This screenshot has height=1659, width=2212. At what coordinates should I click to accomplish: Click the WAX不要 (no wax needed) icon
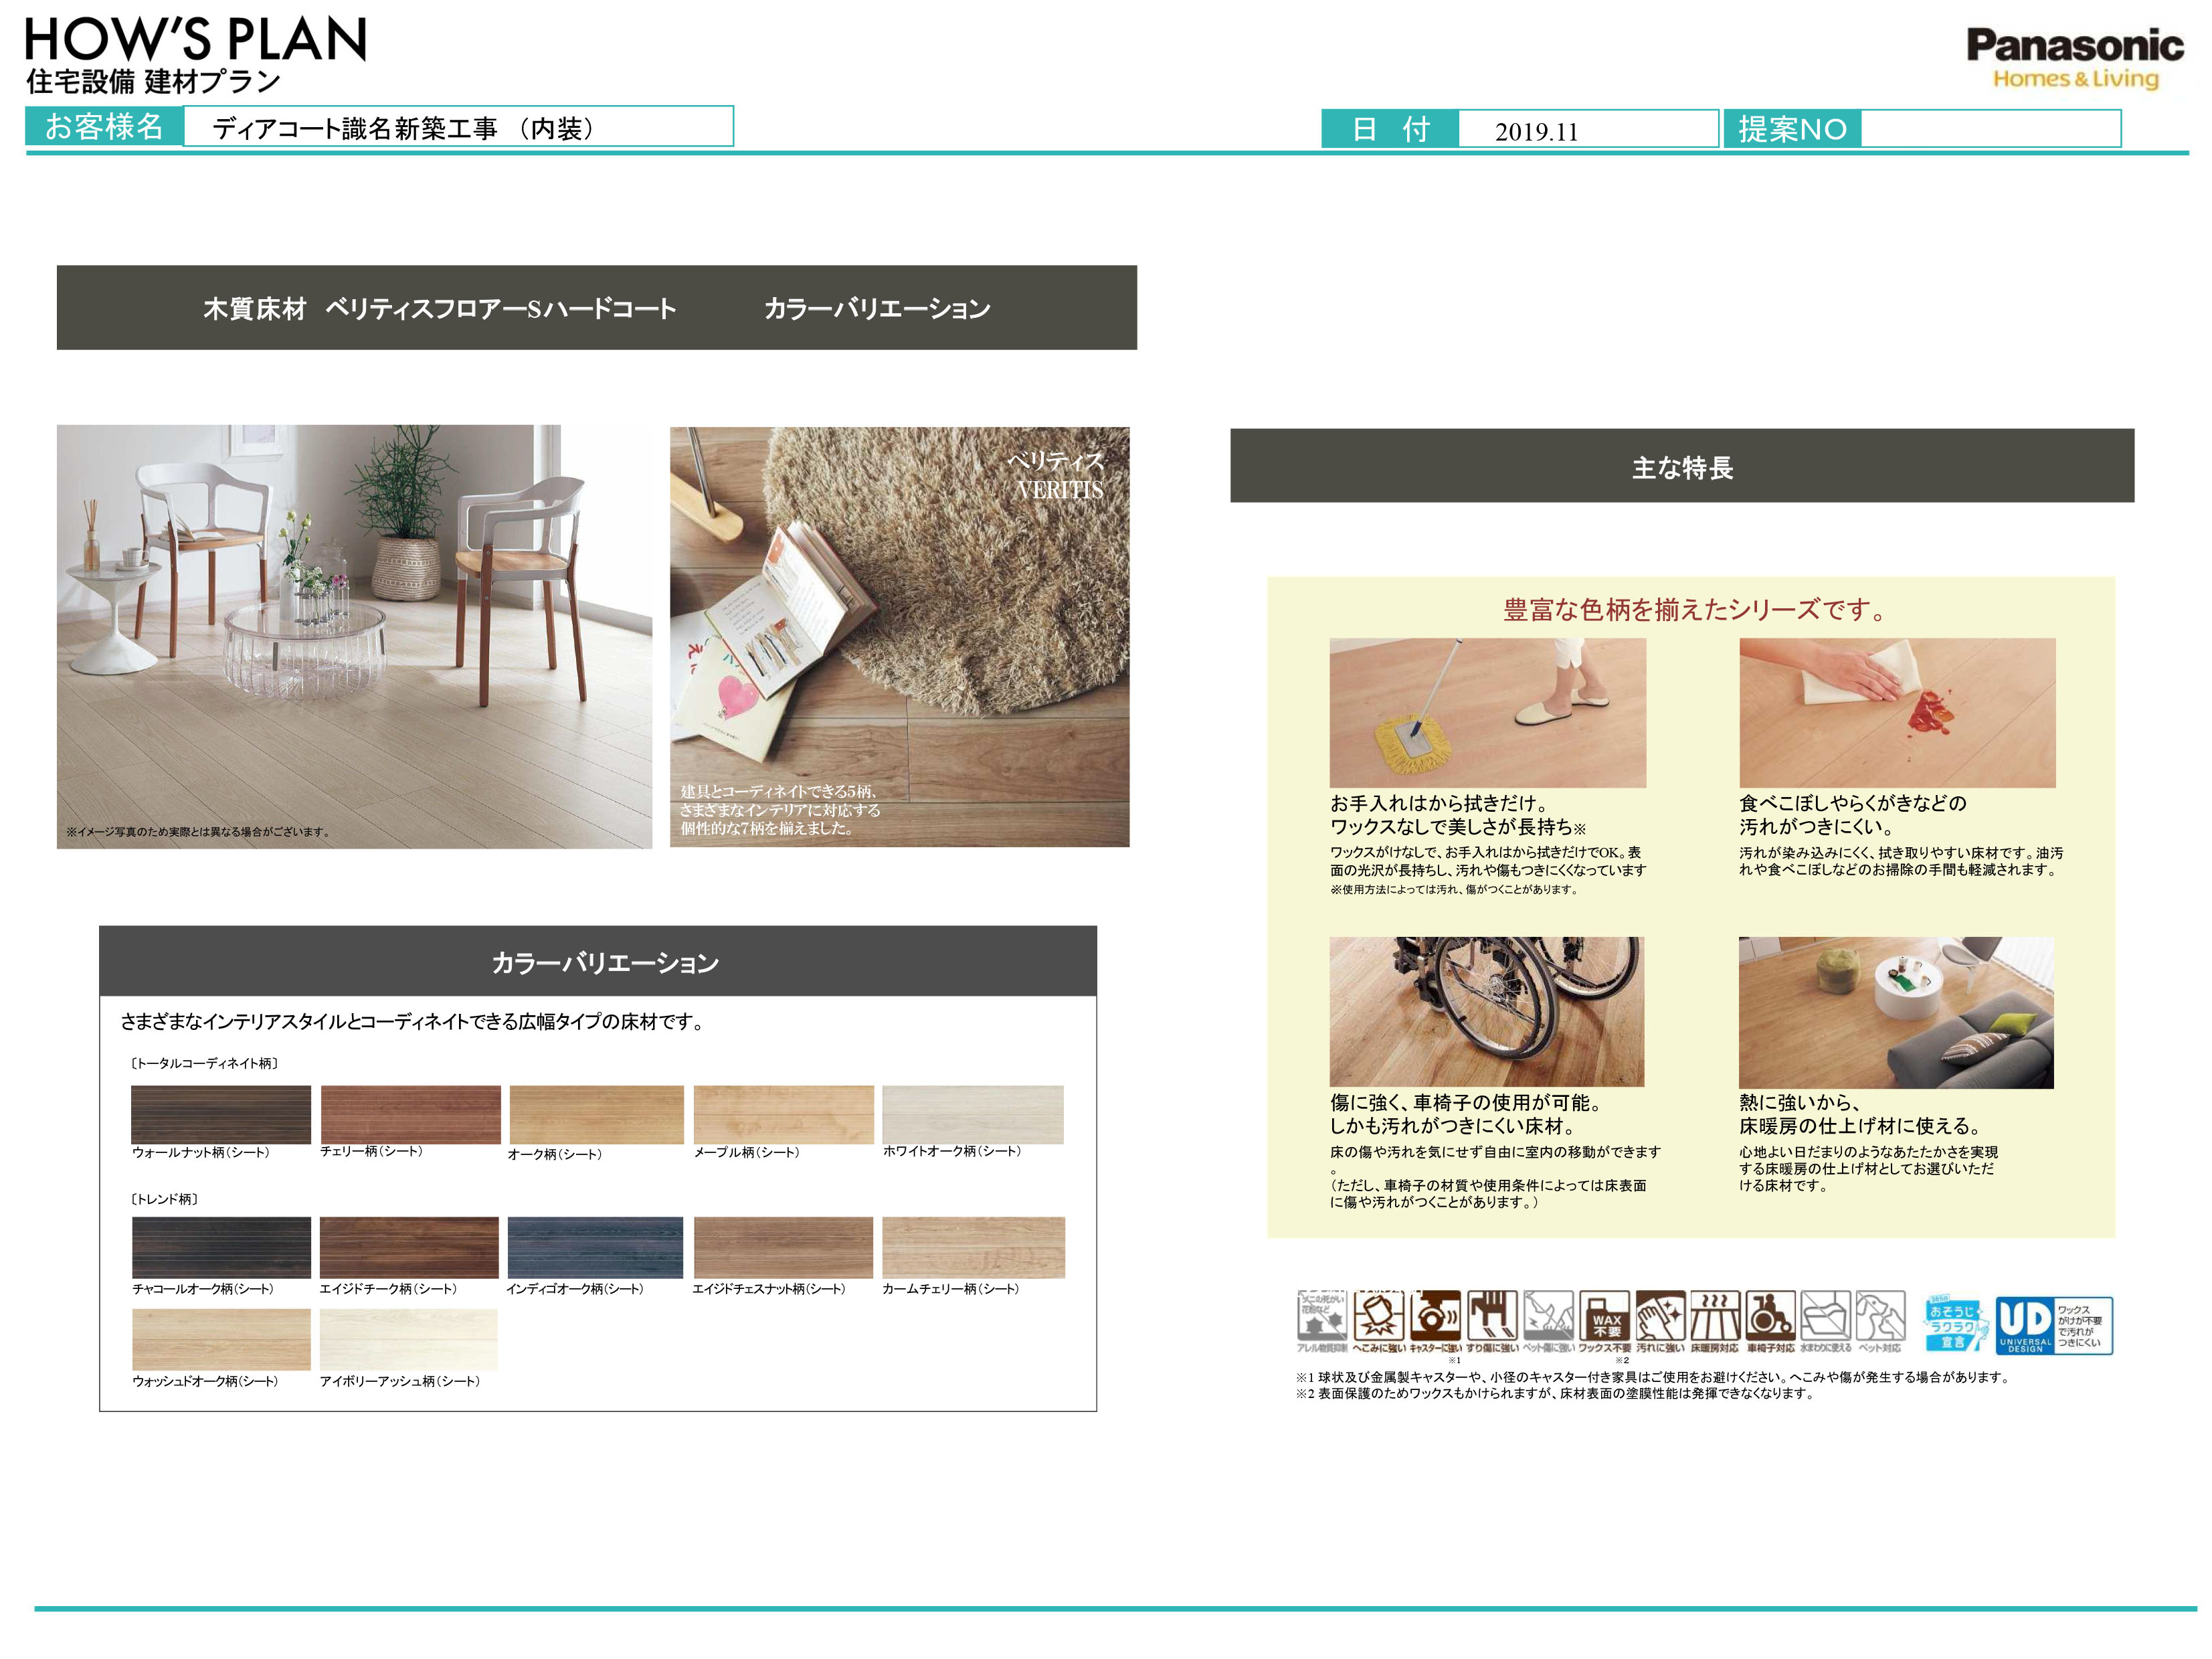pos(1606,1316)
